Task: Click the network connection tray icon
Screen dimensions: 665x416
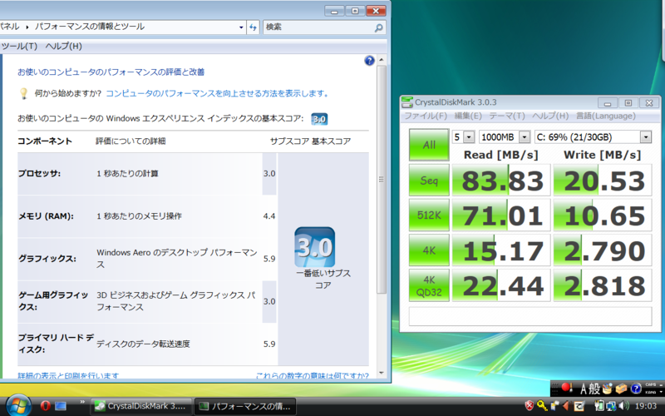Action: (611, 406)
